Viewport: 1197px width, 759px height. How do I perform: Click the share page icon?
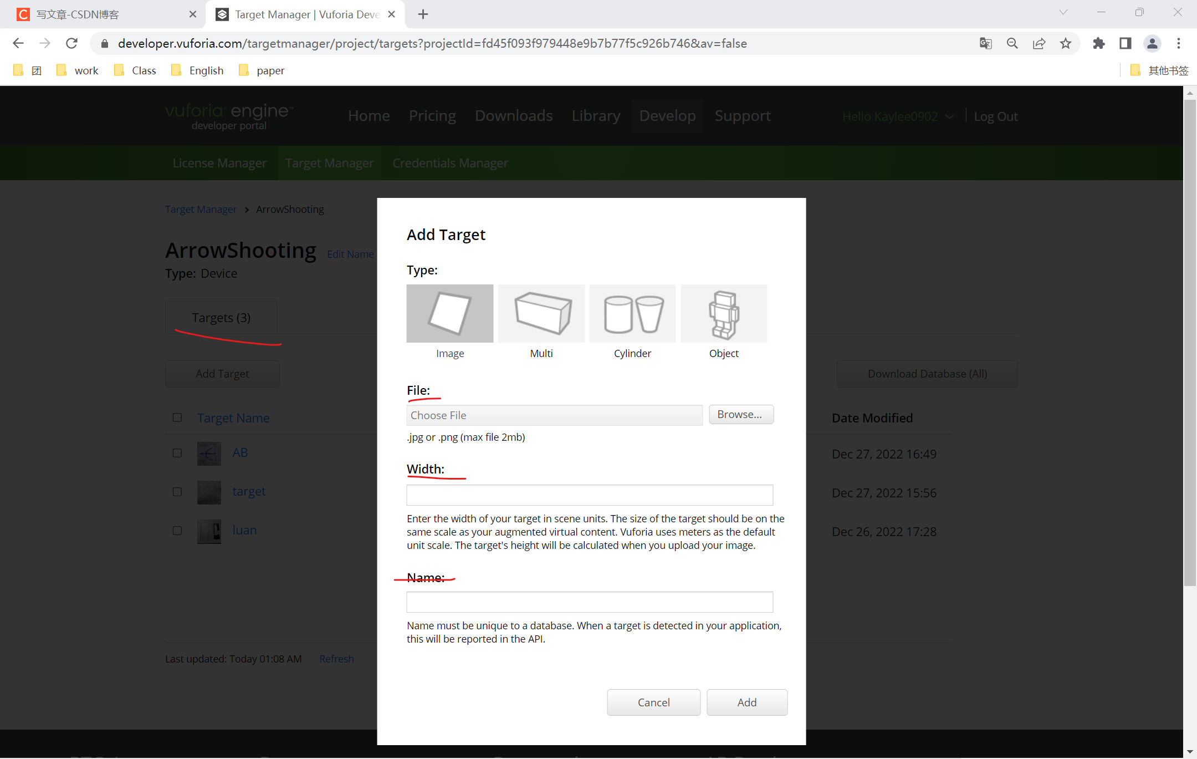pyautogui.click(x=1039, y=43)
